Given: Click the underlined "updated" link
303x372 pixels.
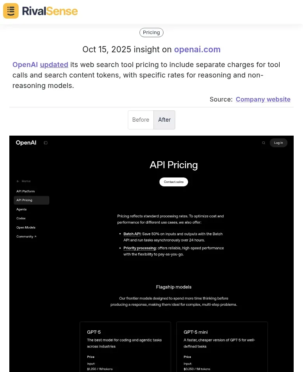Looking at the screenshot, I should point(54,65).
